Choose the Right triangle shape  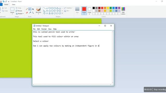pyautogui.click(x=44, y=11)
